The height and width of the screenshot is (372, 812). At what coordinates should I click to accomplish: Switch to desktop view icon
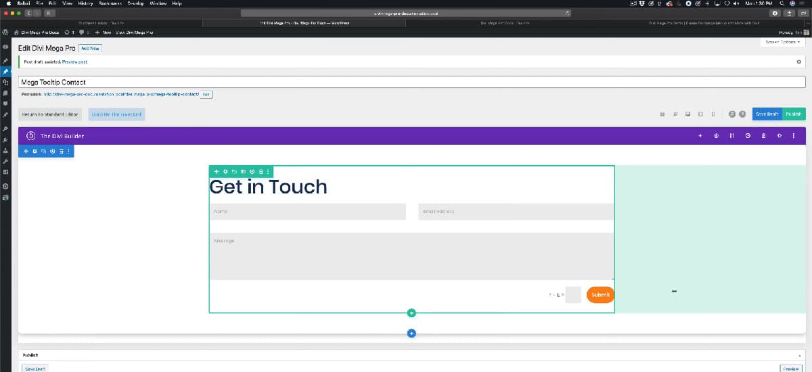point(687,114)
